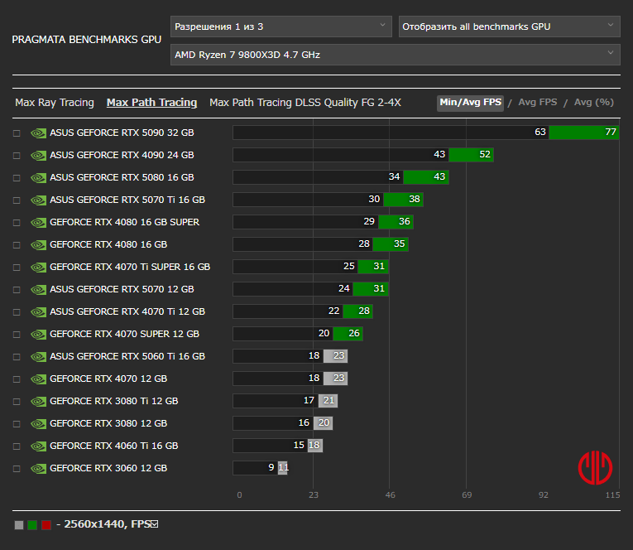
Task: Click the green legend color square
Action: click(x=32, y=524)
